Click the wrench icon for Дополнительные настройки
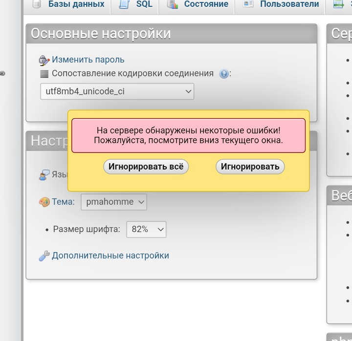The height and width of the screenshot is (341, 352). 44,256
